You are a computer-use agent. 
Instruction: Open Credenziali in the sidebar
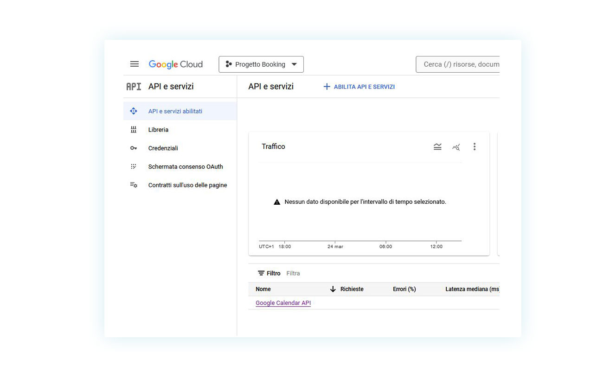click(180, 148)
